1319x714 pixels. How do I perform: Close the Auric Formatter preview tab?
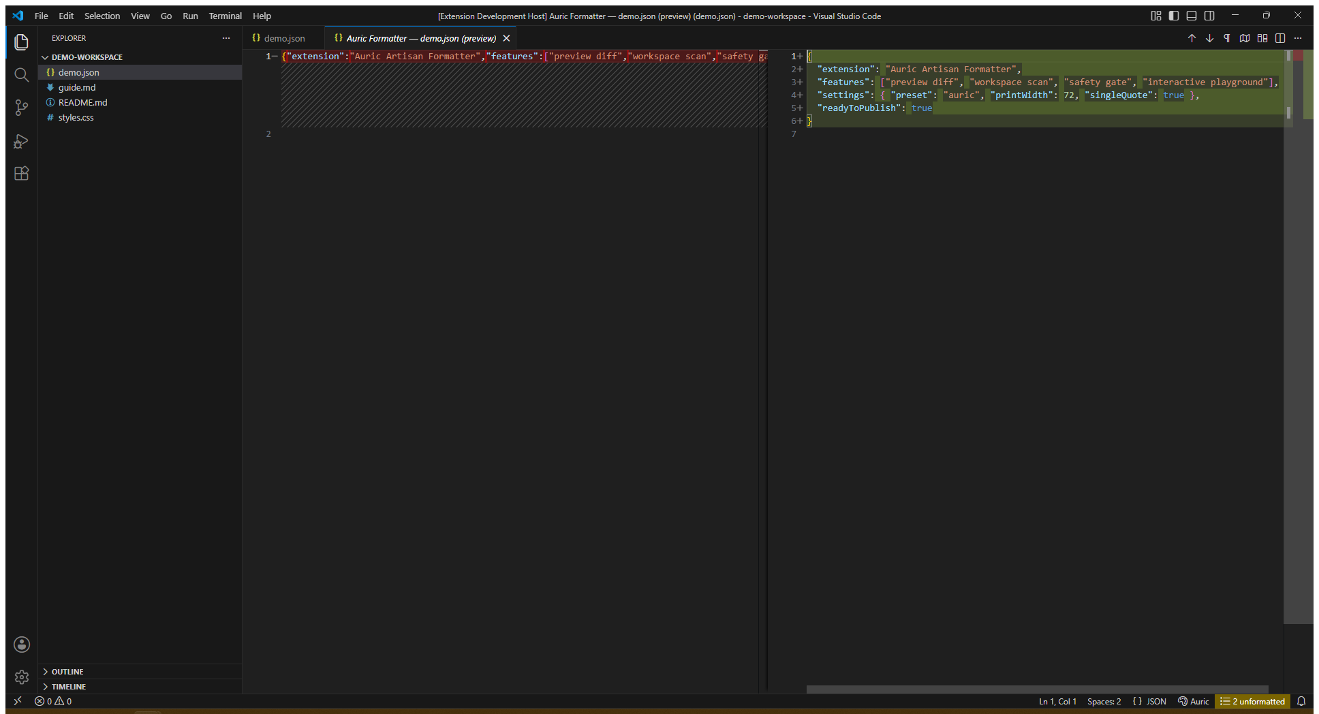click(506, 38)
